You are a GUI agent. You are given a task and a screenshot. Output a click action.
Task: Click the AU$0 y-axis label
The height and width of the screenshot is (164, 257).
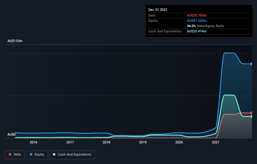12,134
